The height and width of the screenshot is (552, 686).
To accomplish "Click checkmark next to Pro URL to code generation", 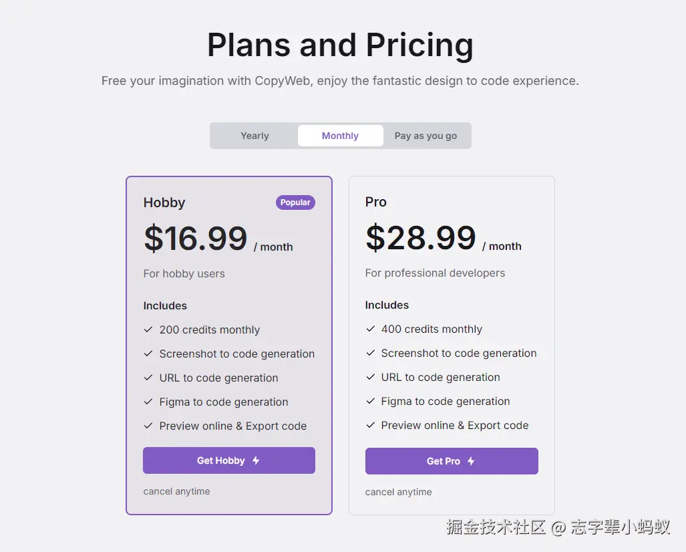I will 370,377.
